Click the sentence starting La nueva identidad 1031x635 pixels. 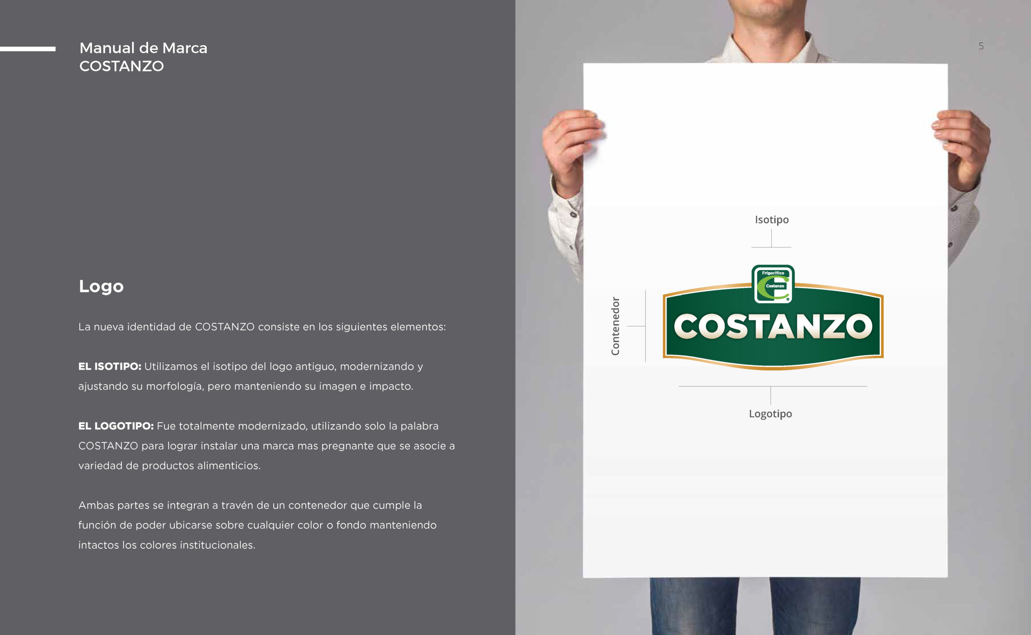(x=261, y=327)
